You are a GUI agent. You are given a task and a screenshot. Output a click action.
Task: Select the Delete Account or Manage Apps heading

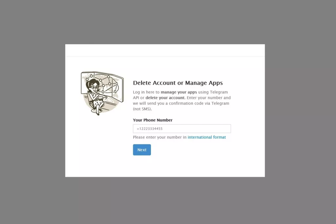pos(178,83)
